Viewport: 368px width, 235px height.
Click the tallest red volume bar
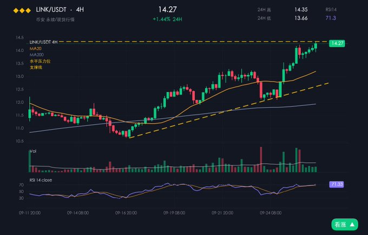point(261,159)
